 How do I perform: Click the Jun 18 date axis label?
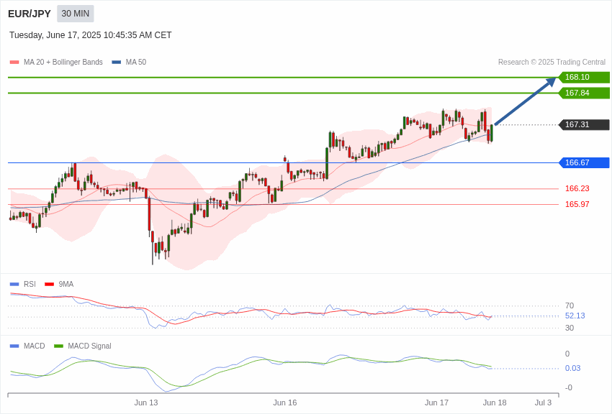[x=495, y=402]
